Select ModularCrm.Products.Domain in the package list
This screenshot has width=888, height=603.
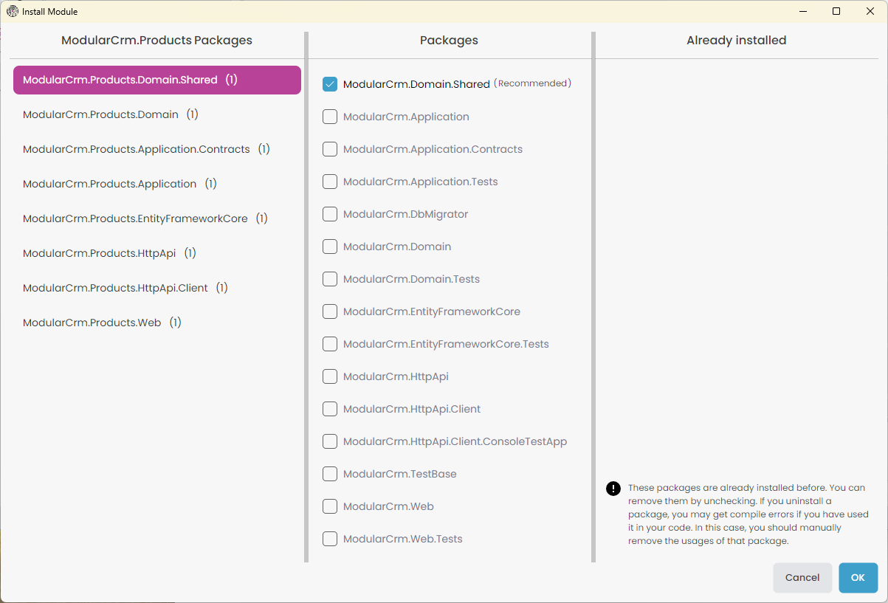coord(101,114)
